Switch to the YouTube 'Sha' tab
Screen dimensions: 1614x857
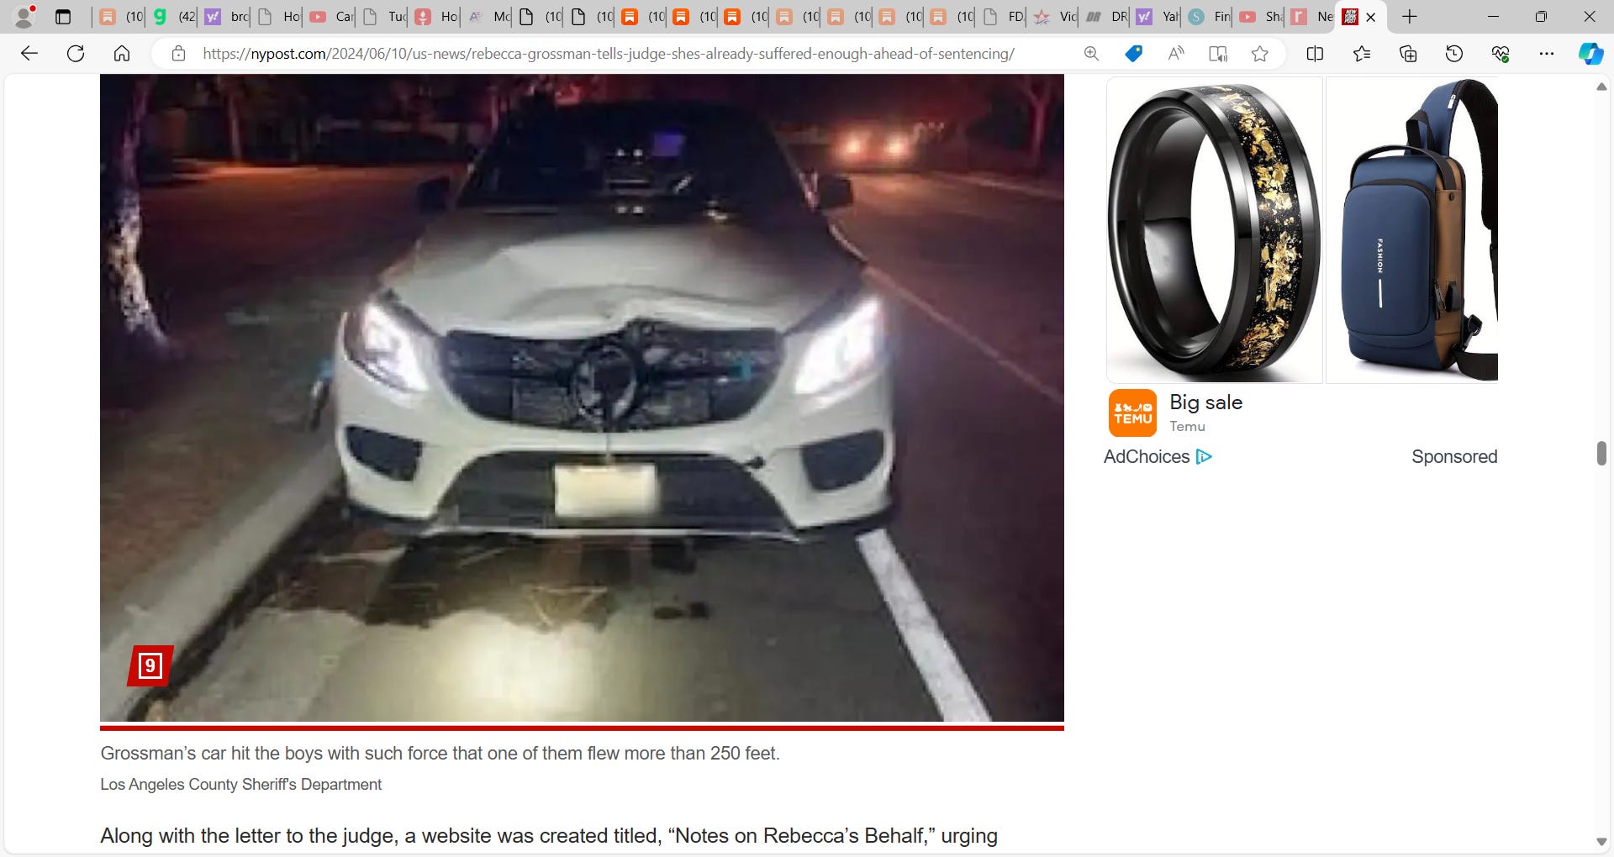pos(1260,16)
